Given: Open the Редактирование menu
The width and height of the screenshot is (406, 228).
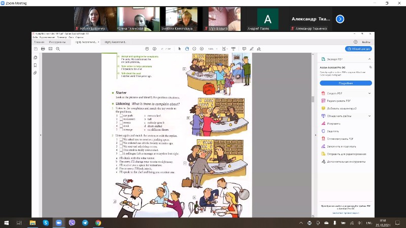Looking at the screenshot, I should [x=47, y=37].
